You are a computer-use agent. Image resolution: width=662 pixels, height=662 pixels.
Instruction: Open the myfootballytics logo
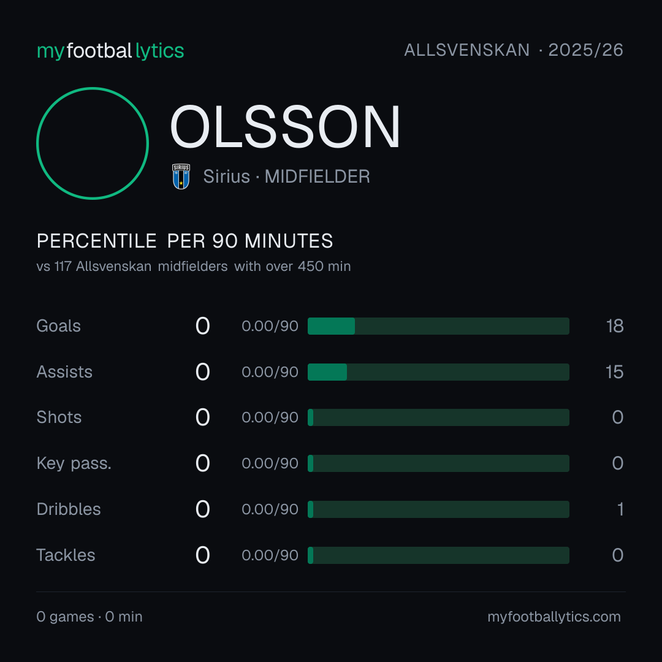click(110, 51)
